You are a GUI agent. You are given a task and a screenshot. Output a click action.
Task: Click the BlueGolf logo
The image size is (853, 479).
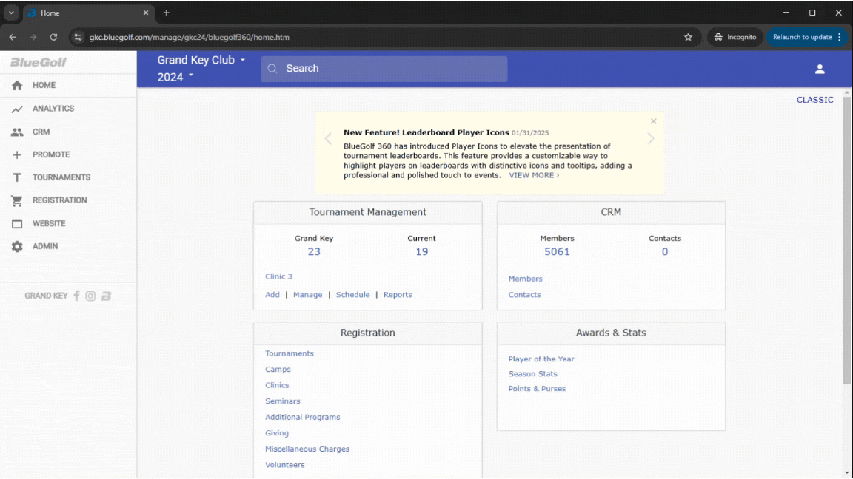click(39, 62)
